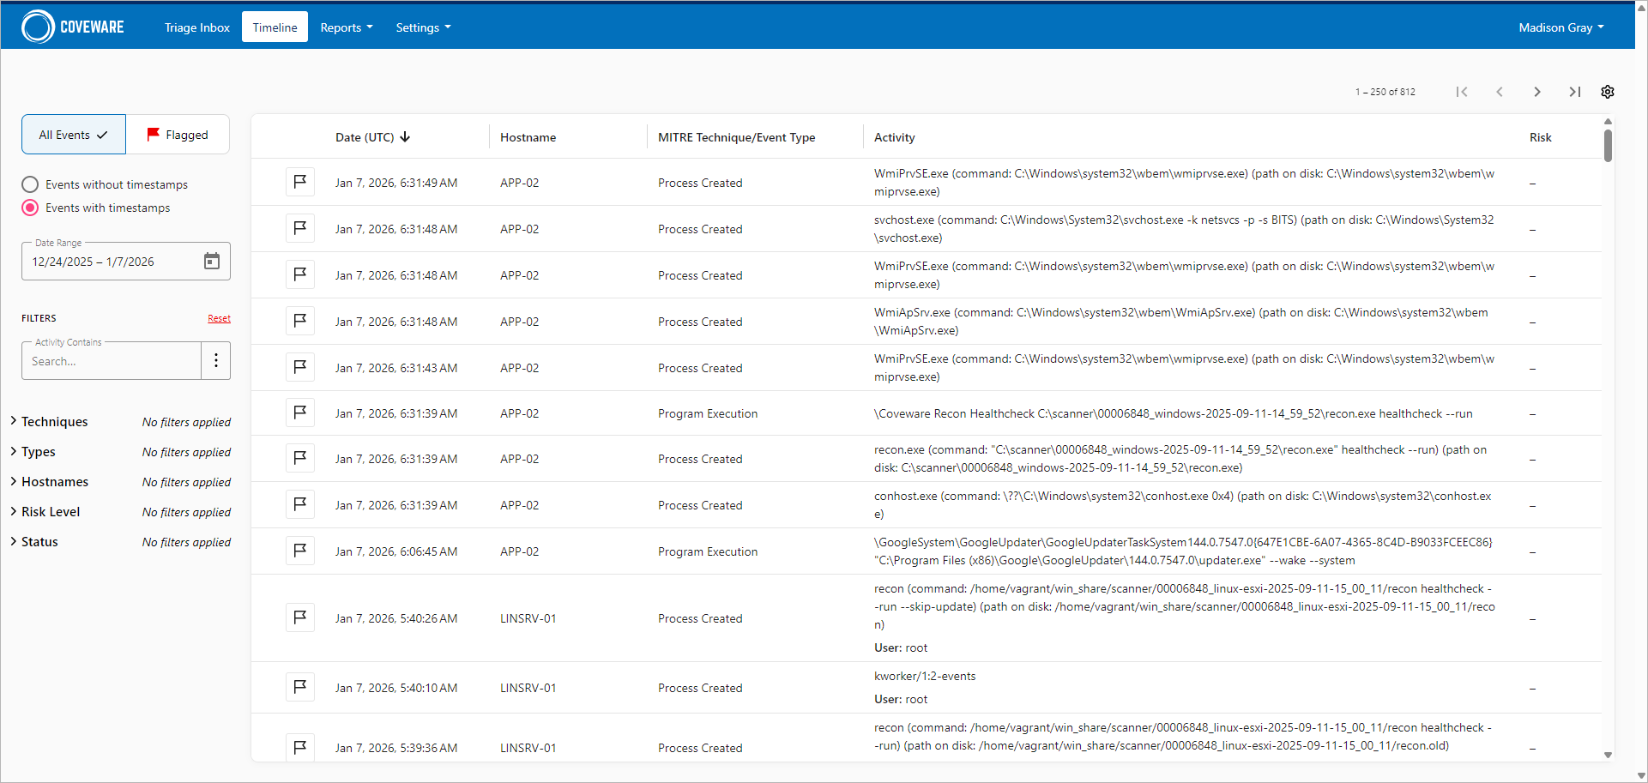Open the Settings menu in the navbar

click(x=423, y=27)
